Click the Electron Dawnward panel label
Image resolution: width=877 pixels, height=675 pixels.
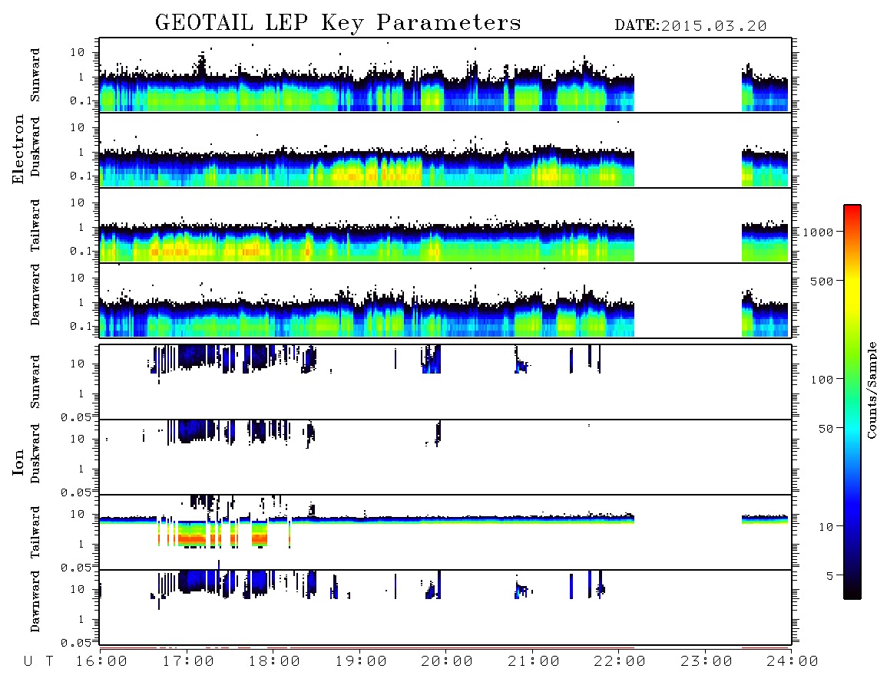[x=35, y=295]
